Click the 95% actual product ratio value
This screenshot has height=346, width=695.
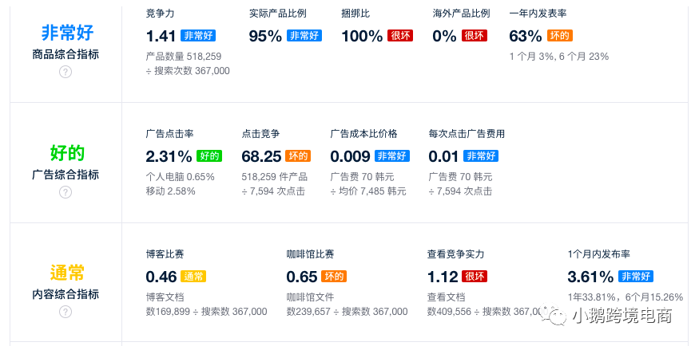(265, 36)
